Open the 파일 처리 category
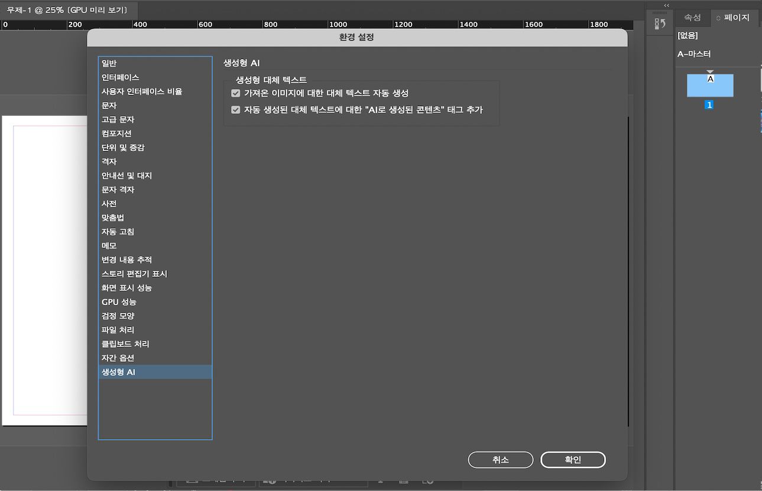This screenshot has height=491, width=762. (155, 330)
